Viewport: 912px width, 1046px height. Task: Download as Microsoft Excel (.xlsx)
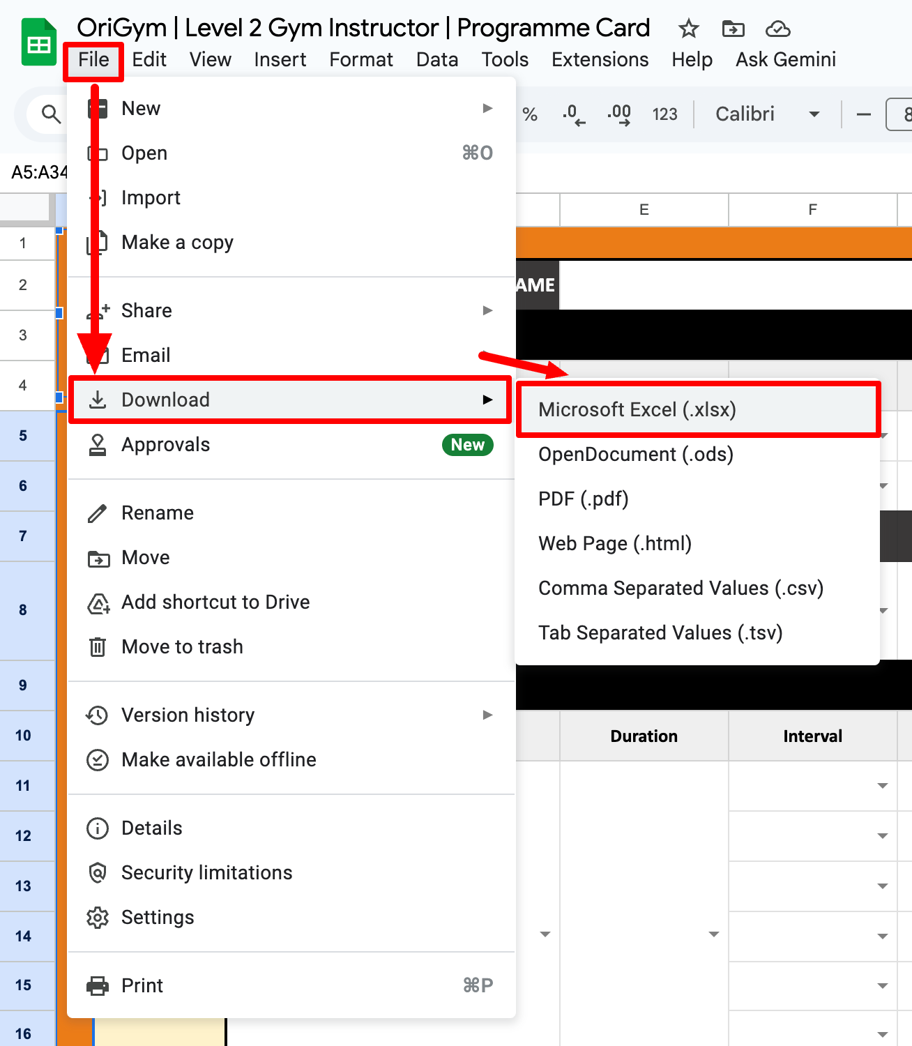point(697,409)
